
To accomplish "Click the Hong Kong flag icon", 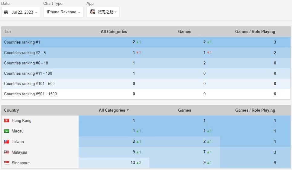I will click(7, 121).
